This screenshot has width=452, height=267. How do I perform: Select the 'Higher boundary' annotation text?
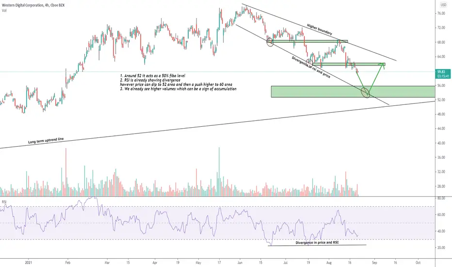point(320,30)
